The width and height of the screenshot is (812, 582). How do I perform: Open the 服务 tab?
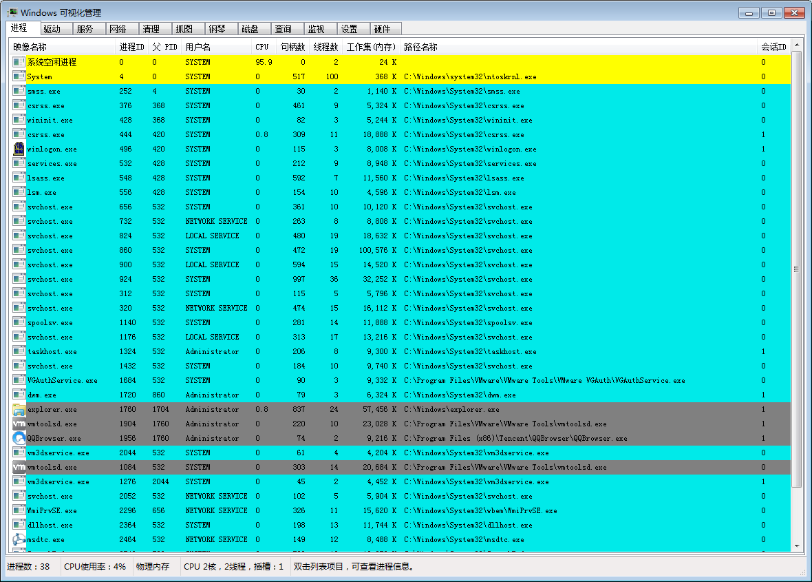point(85,29)
